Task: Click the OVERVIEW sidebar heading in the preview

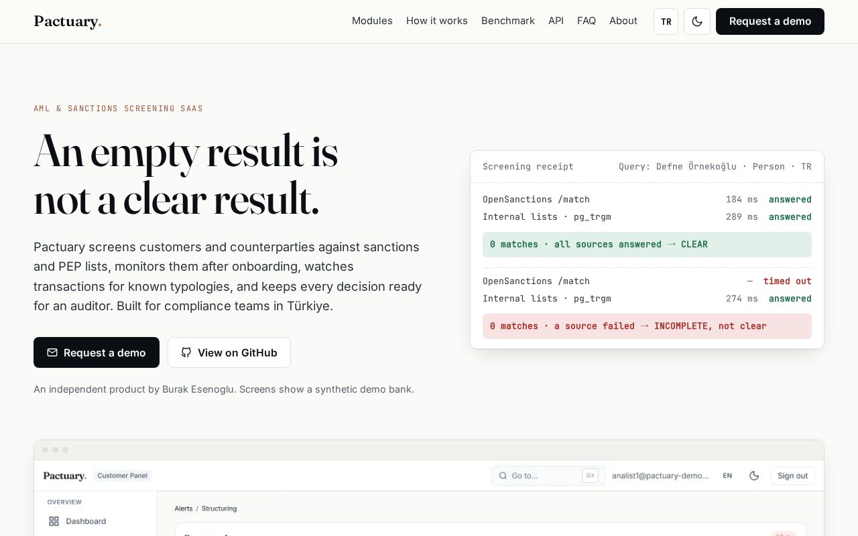Action: (64, 502)
